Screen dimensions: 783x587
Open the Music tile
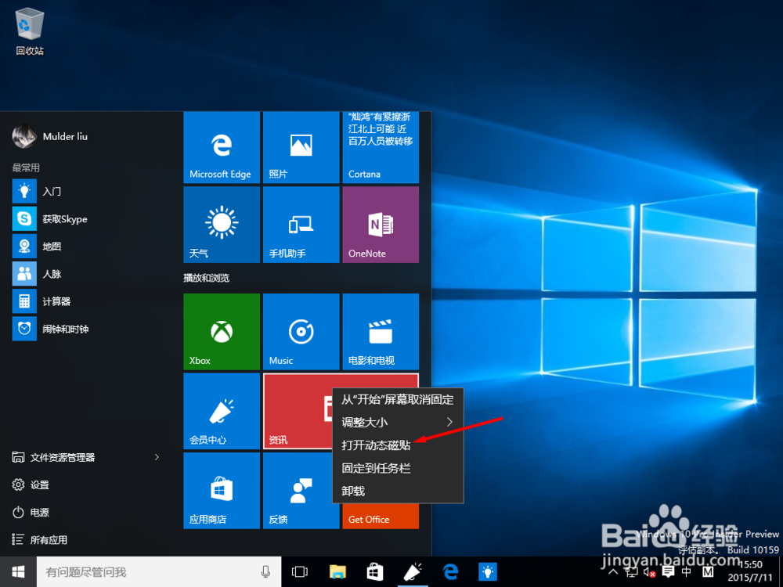[301, 331]
